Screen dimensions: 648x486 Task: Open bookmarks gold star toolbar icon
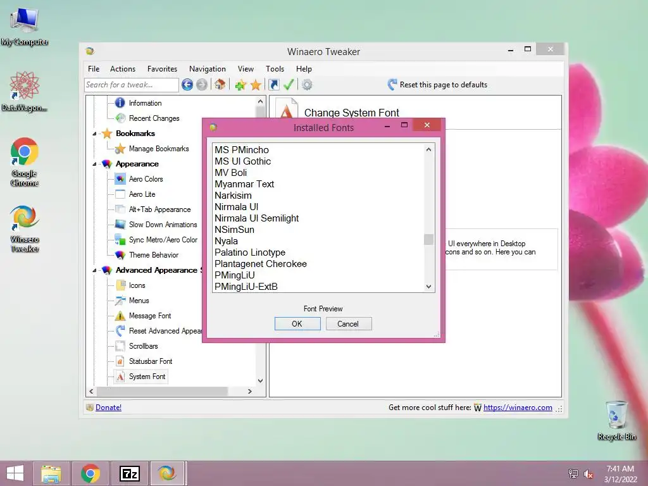(x=256, y=85)
